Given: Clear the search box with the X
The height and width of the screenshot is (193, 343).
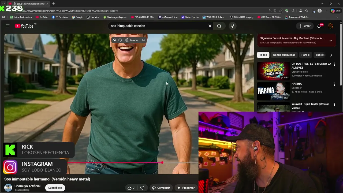Looking at the screenshot, I should point(210,26).
